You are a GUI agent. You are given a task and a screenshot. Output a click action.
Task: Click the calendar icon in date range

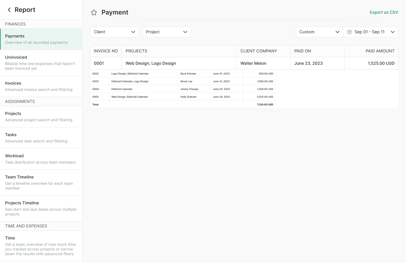(350, 32)
